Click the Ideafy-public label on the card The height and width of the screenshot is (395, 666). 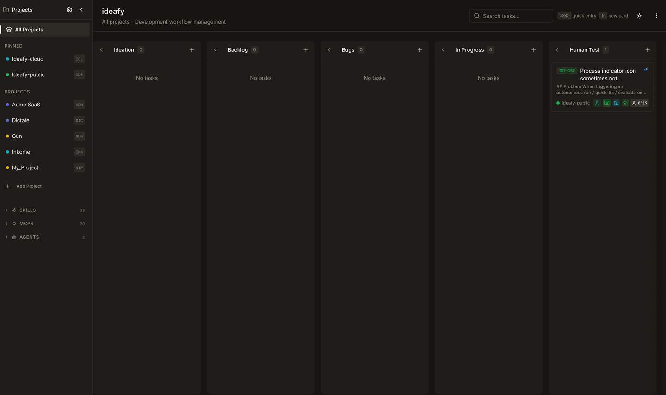click(x=575, y=103)
